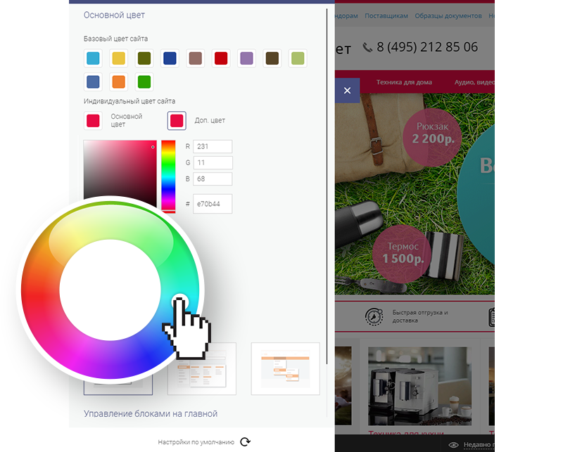Choose the 'Основной цвет' individual color swatch
This screenshot has width=563, height=452.
(x=93, y=120)
